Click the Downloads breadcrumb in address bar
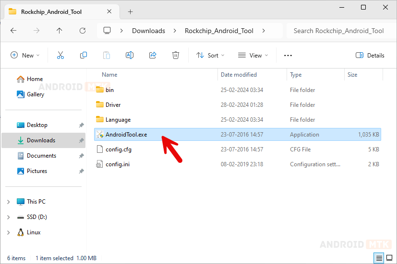The width and height of the screenshot is (397, 264). tap(148, 31)
